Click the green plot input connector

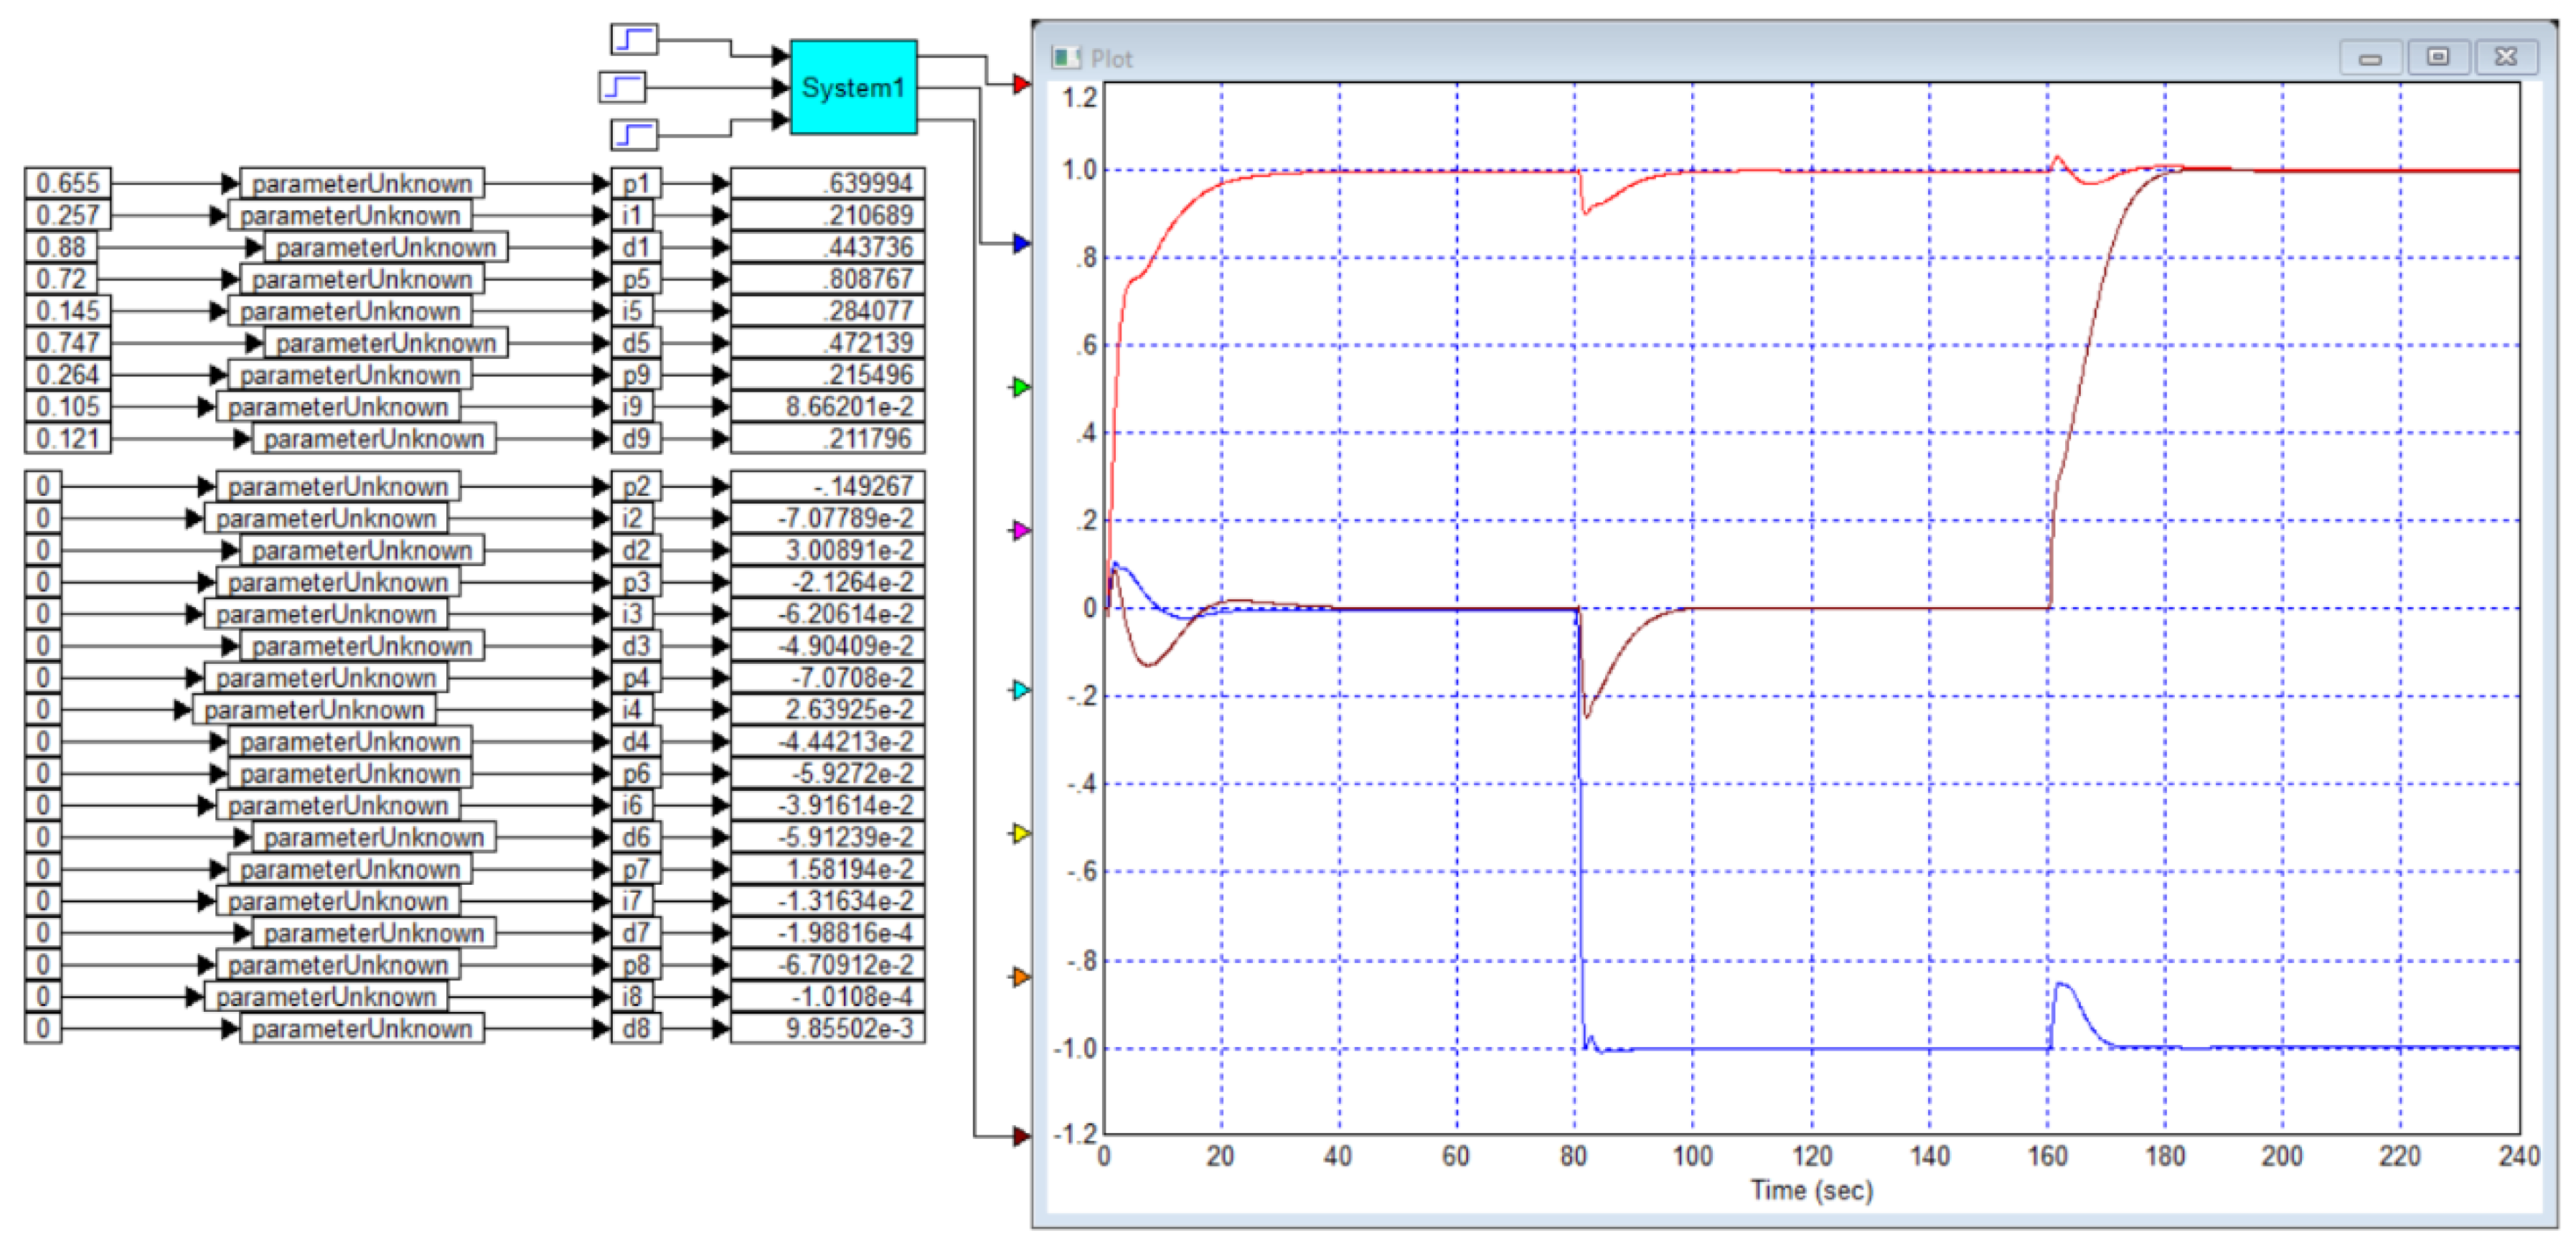(x=1021, y=386)
